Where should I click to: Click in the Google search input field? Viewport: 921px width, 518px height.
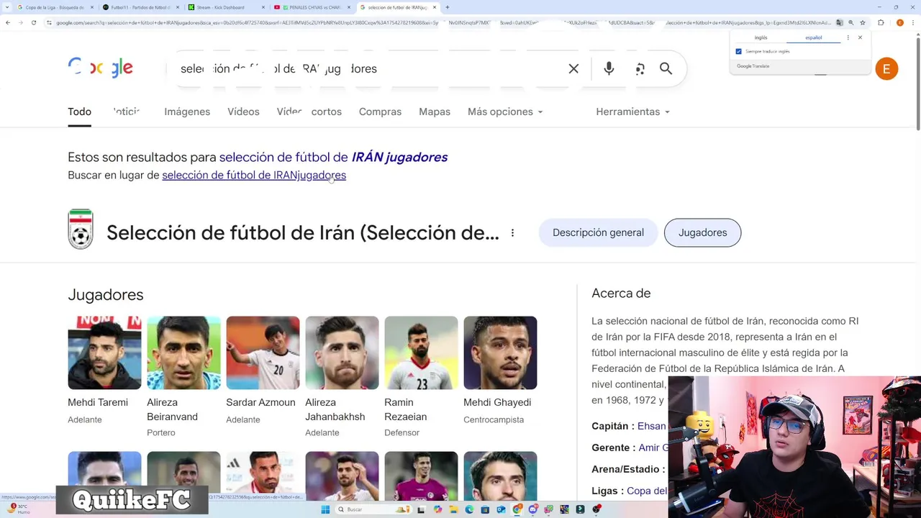point(367,68)
